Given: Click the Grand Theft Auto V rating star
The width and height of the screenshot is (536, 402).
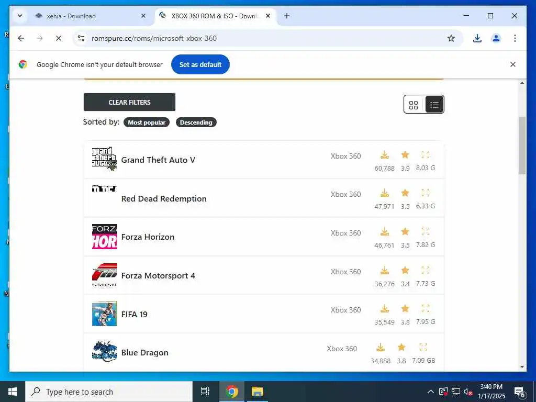Looking at the screenshot, I should point(405,155).
